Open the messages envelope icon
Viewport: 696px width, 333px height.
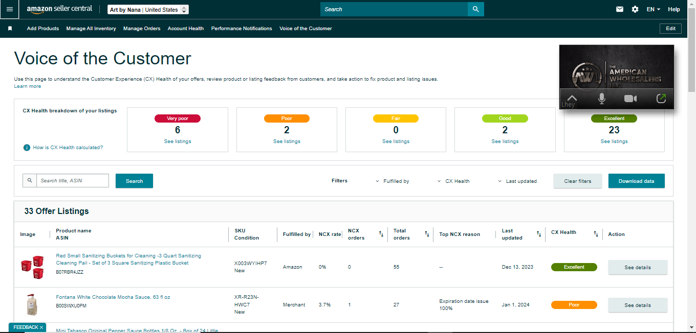[x=620, y=9]
